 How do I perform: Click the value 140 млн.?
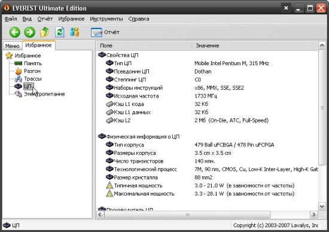[x=205, y=161]
